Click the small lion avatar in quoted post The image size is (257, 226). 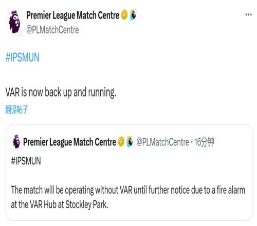coord(16,142)
